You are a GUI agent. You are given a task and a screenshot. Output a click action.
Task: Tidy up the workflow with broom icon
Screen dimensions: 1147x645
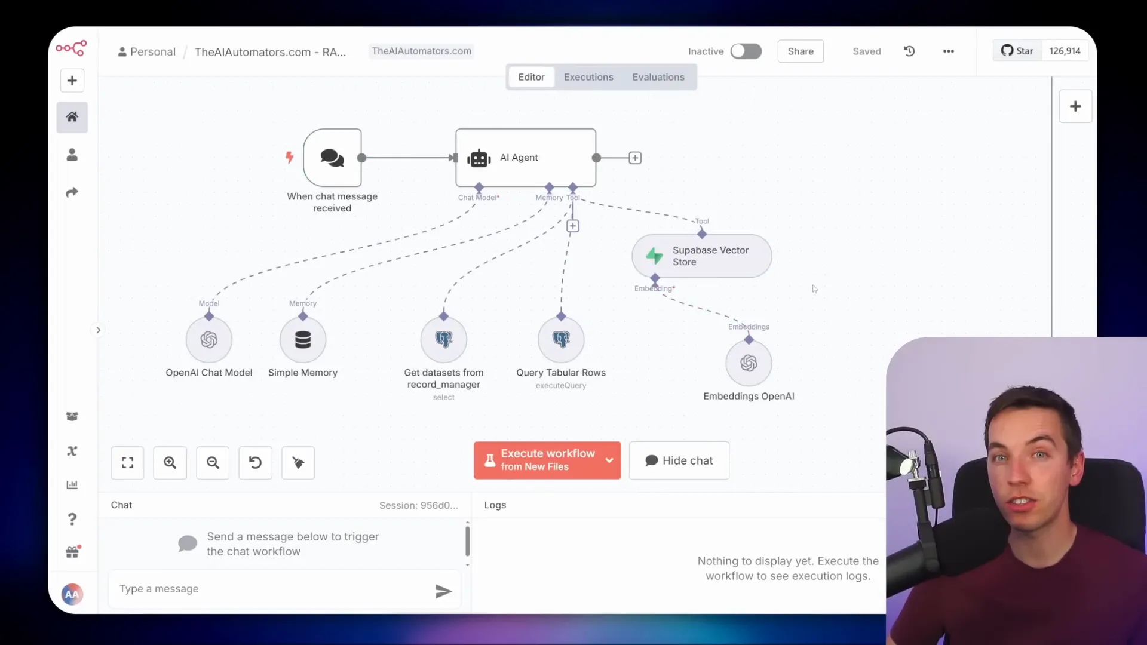(x=298, y=463)
